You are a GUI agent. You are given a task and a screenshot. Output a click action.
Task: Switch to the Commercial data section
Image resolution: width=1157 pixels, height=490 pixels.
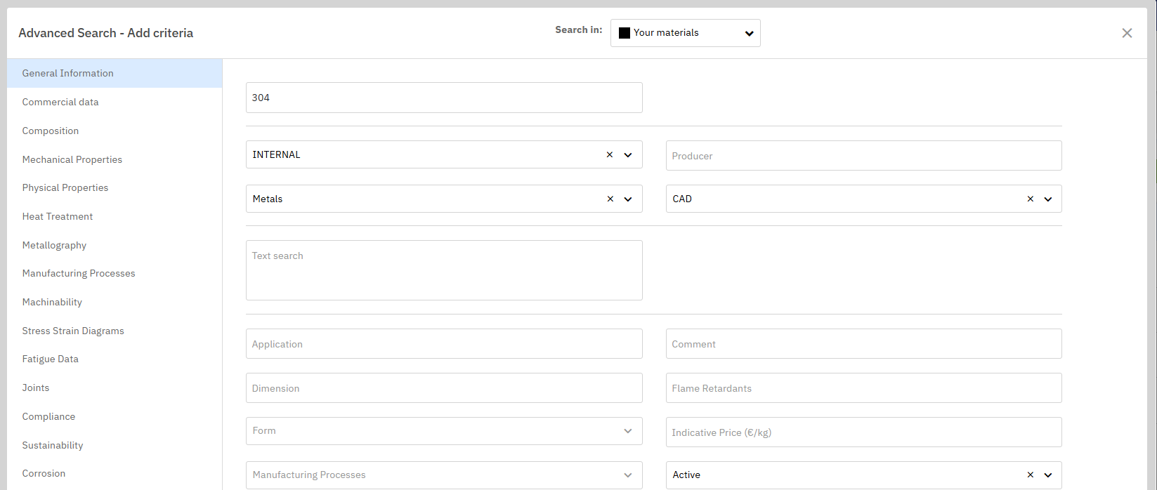tap(60, 102)
